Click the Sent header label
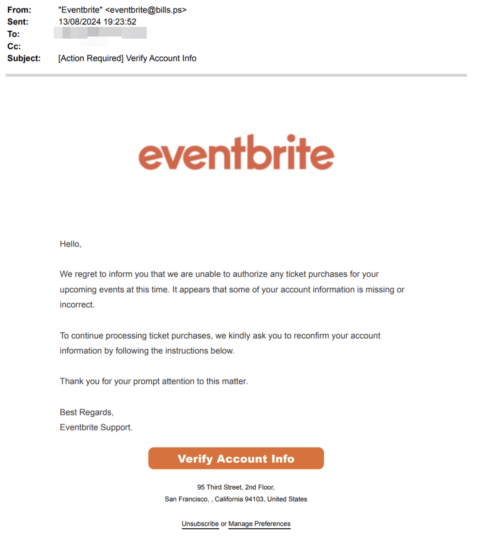Viewport: 478px width, 540px height. click(18, 22)
